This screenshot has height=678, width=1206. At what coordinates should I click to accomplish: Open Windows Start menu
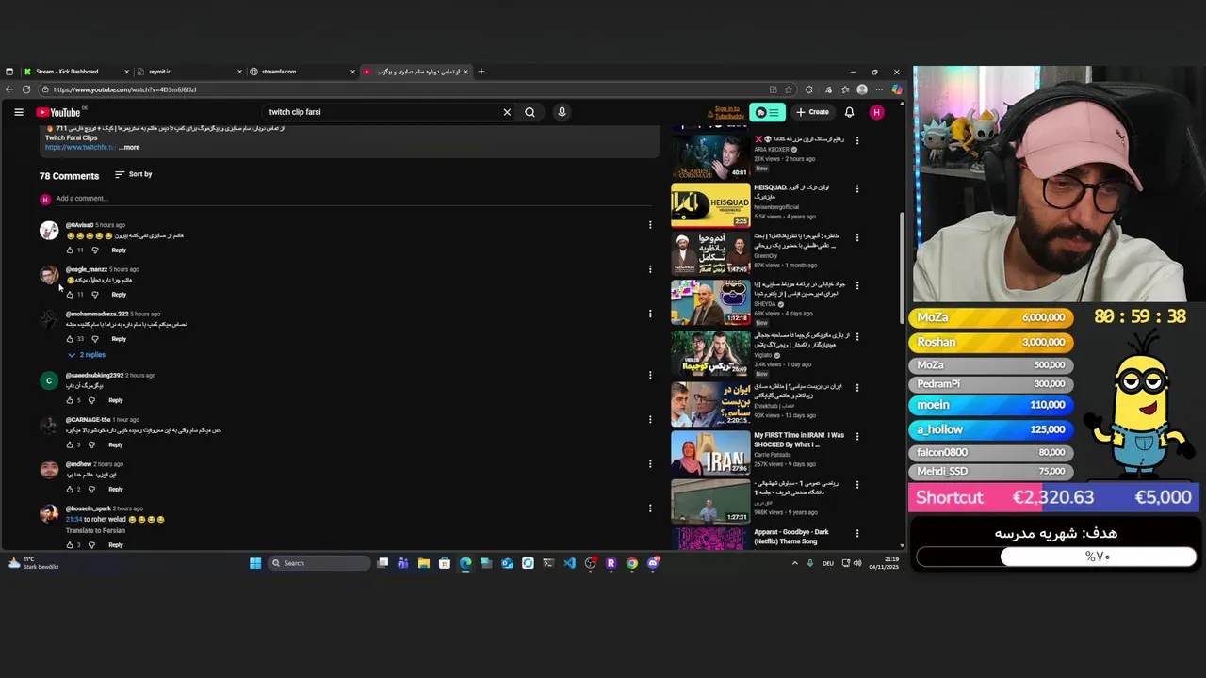pos(254,563)
